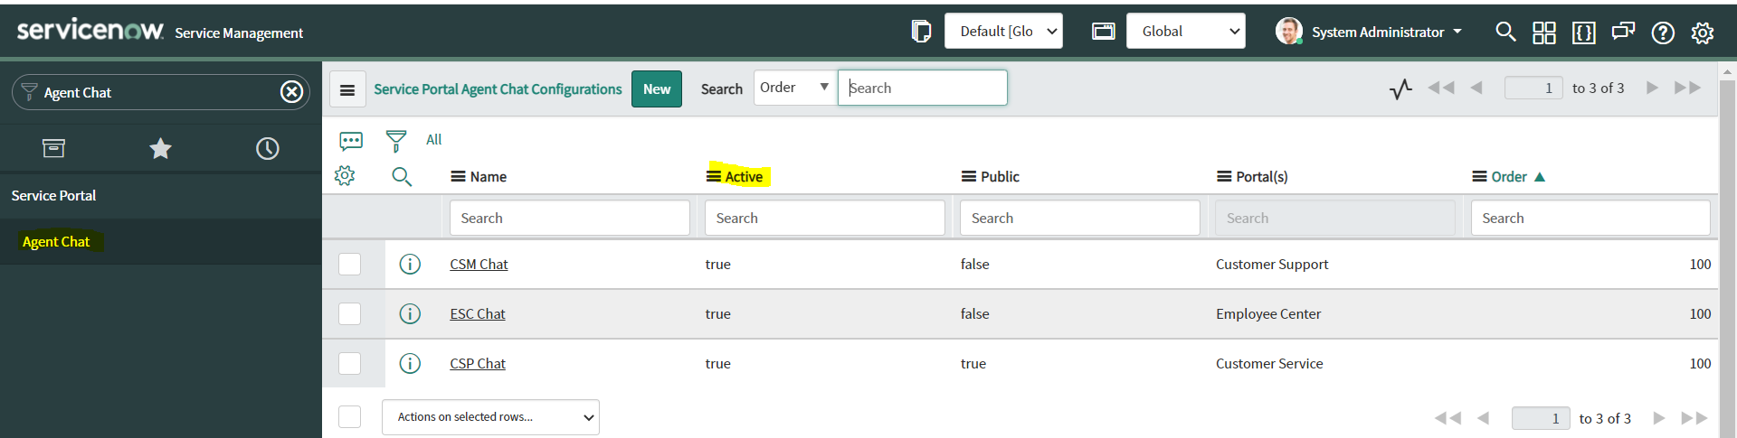The height and width of the screenshot is (438, 1737).
Task: Click the New button
Action: tap(656, 89)
